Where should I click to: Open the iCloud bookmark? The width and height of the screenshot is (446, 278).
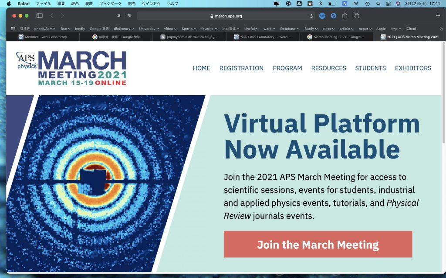pos(411,29)
